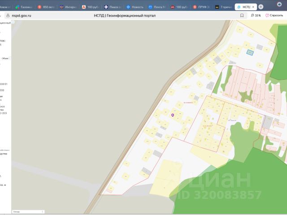
Task: Focus the nspd.gov.ru address field
Action: (x=22, y=16)
